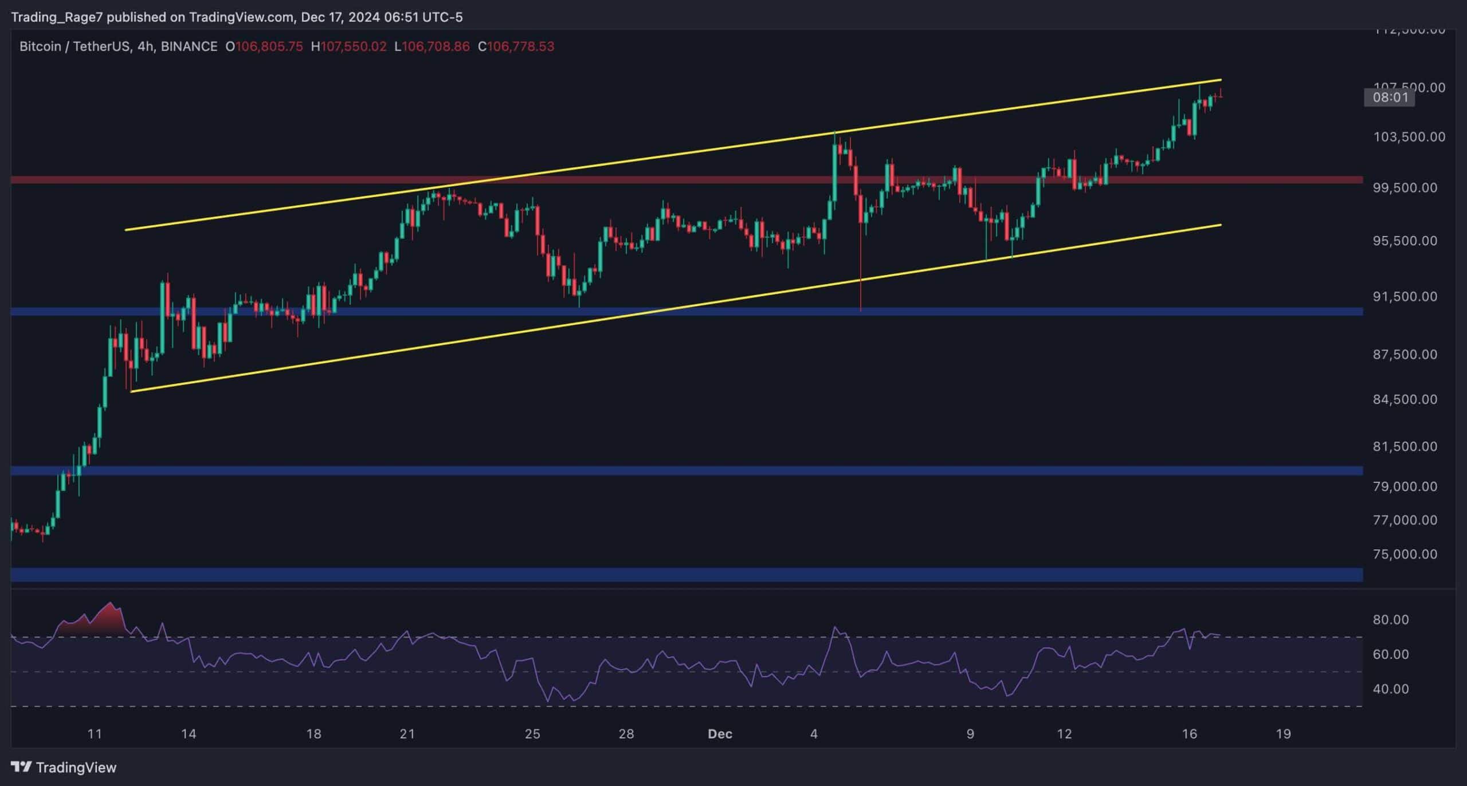
Task: Click the 'Bitcoin / TetherUS, 4h, BINANCE' symbol label
Action: point(119,46)
